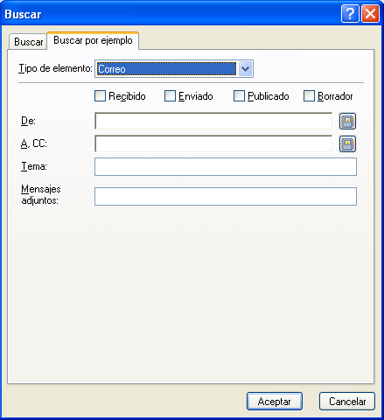Click the Tipo de elemento label
This screenshot has height=420, width=384.
[55, 69]
